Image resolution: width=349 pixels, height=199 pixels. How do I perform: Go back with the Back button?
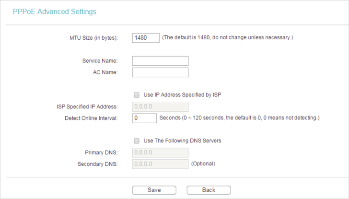coord(209,190)
